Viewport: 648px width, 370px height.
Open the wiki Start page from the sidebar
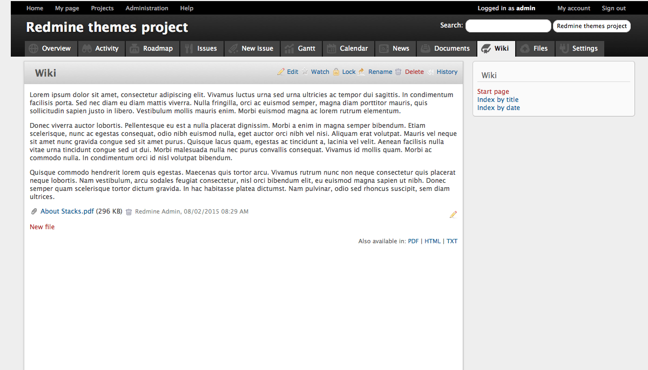click(493, 92)
